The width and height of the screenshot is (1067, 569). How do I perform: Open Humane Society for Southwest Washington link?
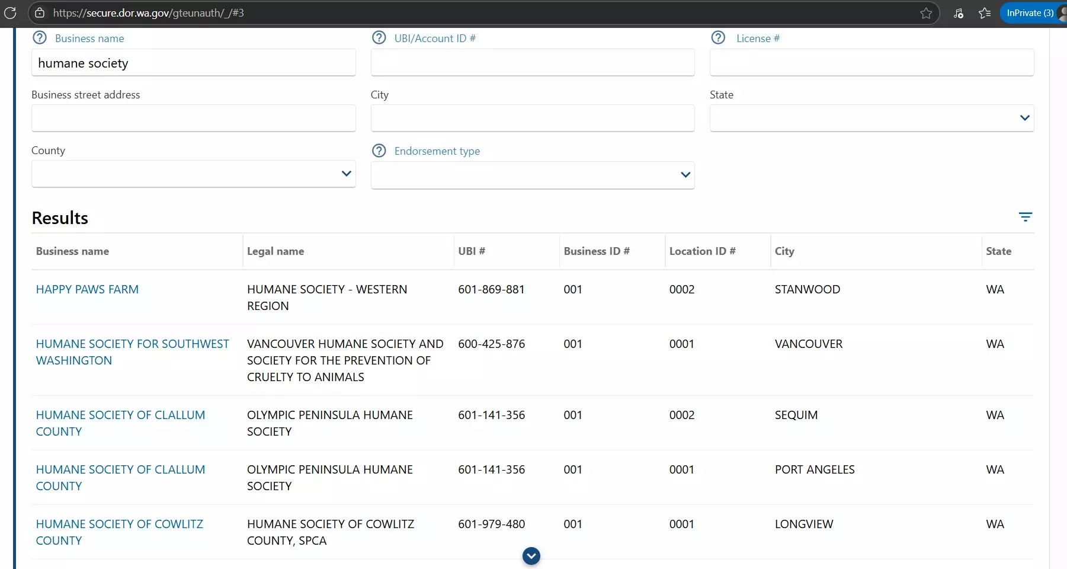(x=132, y=352)
